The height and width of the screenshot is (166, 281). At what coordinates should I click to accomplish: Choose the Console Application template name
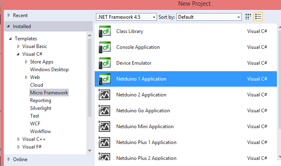click(138, 47)
